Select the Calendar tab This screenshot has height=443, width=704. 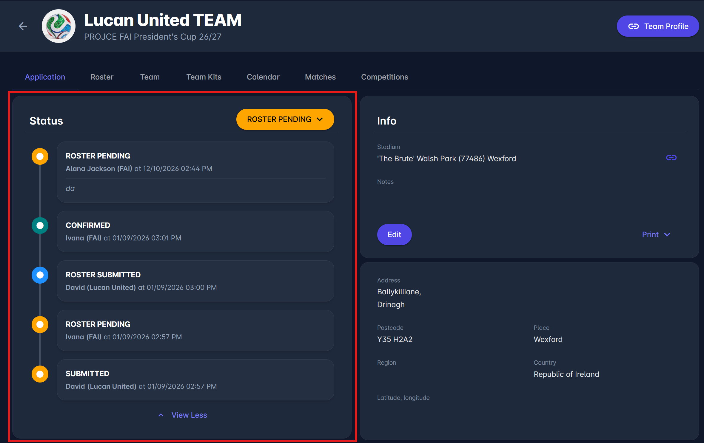[263, 77]
